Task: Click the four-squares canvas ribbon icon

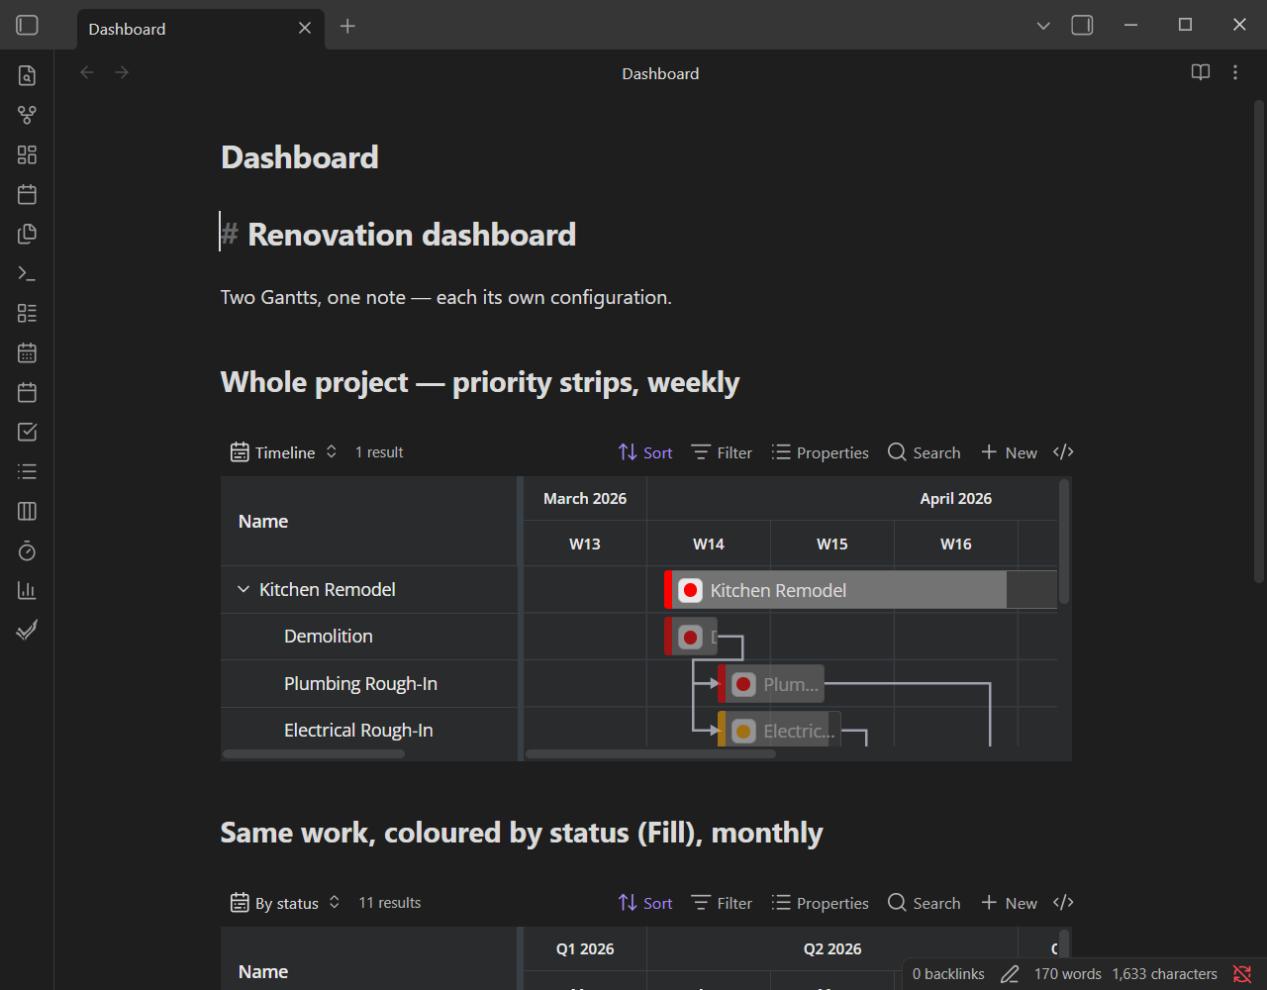Action: tap(27, 154)
